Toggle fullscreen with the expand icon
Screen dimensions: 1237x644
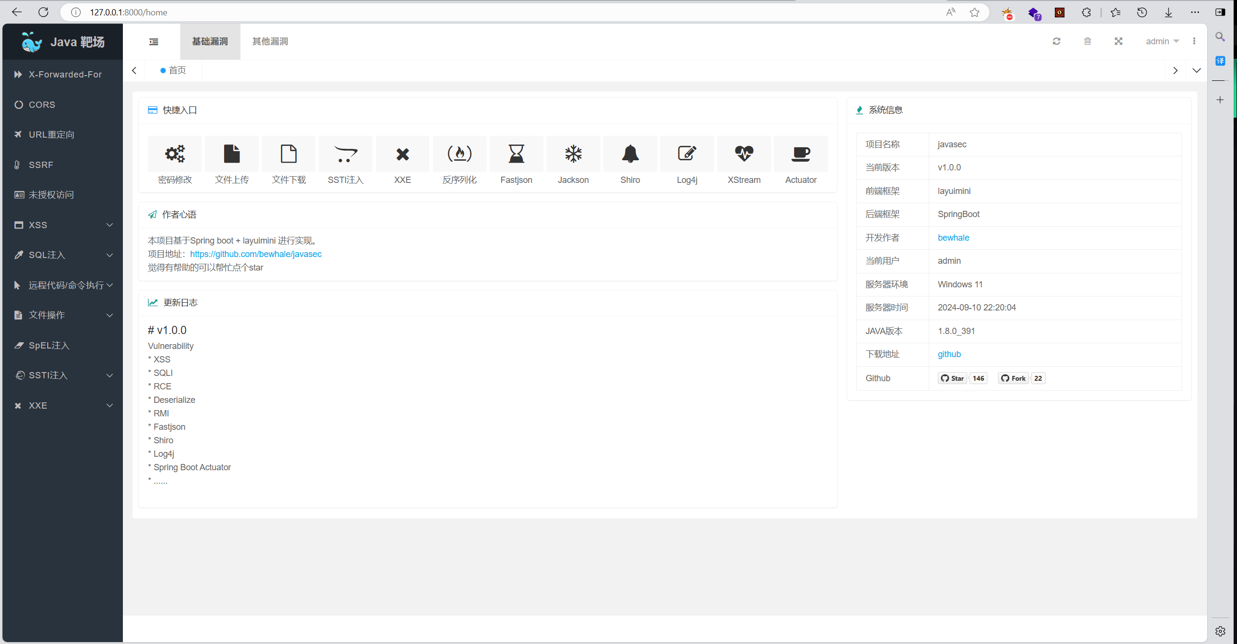1118,41
